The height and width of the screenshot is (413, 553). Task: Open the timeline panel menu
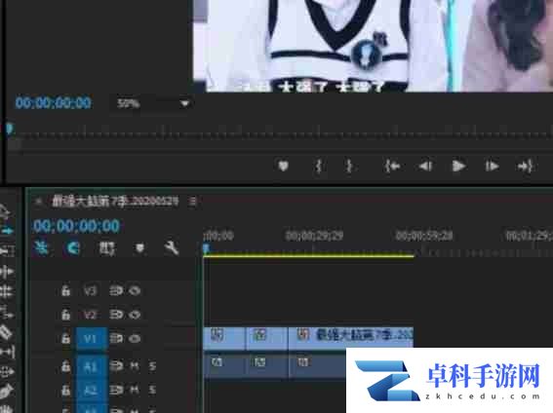(x=192, y=202)
